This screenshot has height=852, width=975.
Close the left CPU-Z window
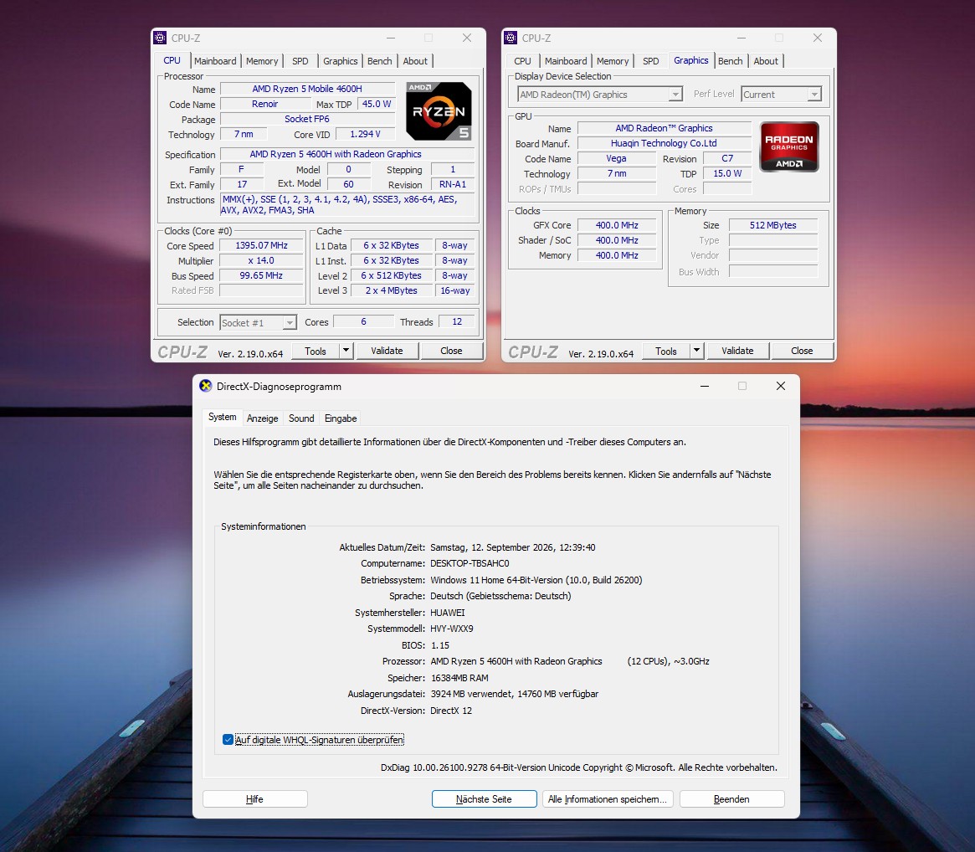click(467, 38)
